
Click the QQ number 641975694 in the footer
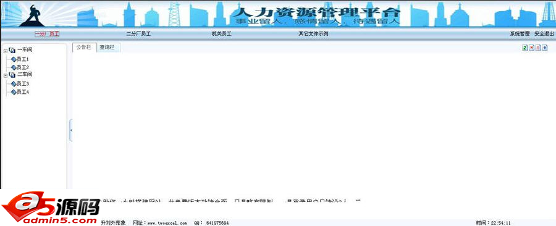pyautogui.click(x=217, y=223)
